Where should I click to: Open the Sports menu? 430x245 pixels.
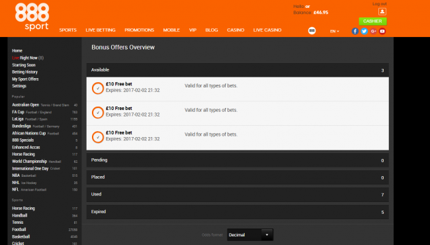point(67,30)
